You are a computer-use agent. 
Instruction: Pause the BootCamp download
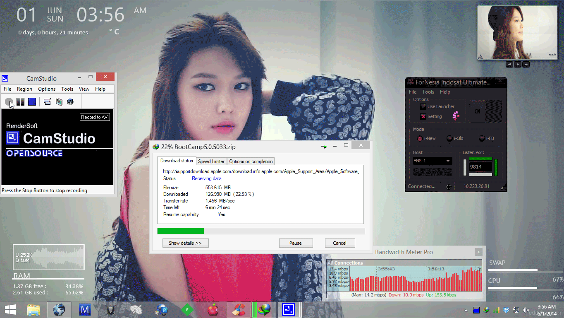pos(296,243)
